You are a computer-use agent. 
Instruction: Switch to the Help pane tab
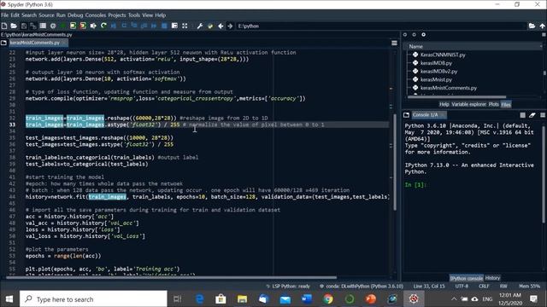(444, 104)
